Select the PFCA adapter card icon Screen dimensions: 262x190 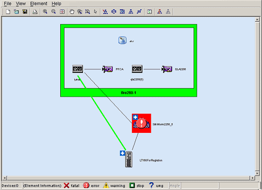tap(107, 69)
